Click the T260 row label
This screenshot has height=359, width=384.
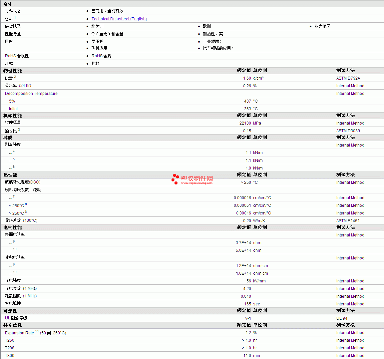point(10,340)
